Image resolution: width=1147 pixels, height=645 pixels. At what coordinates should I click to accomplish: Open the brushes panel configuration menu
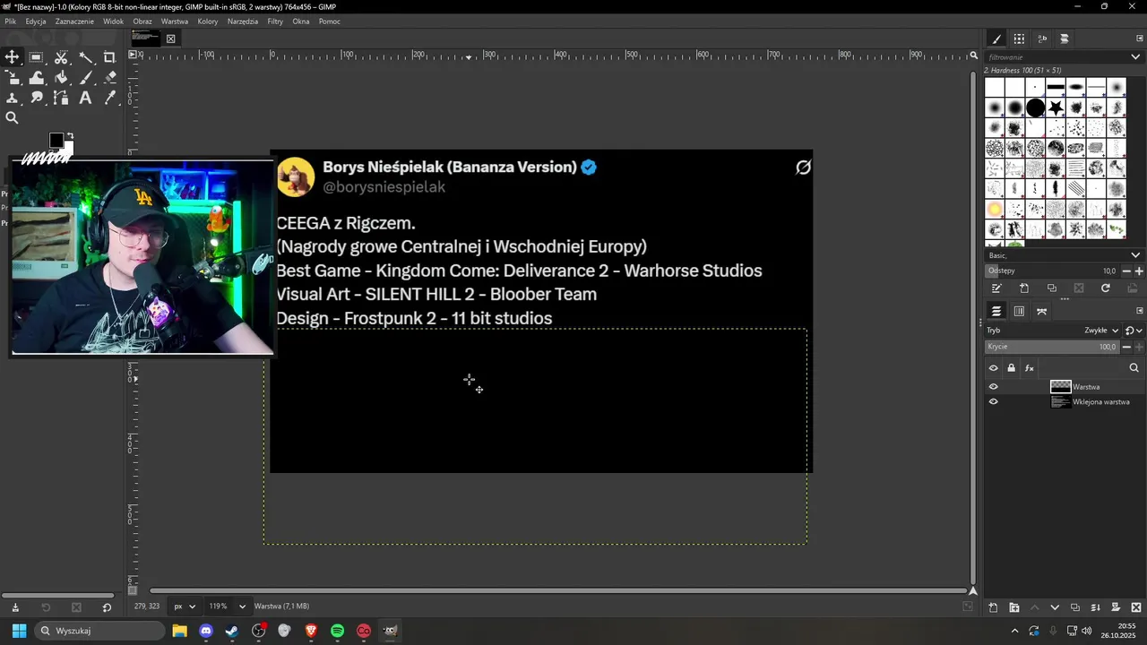coord(1140,39)
